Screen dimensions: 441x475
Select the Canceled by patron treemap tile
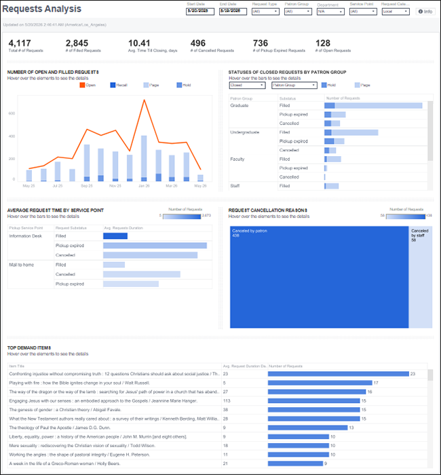[319, 277]
